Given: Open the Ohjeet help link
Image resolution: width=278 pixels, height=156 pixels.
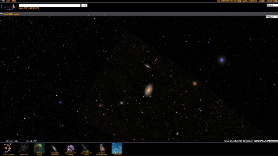Looking at the screenshot, I should point(261,1).
